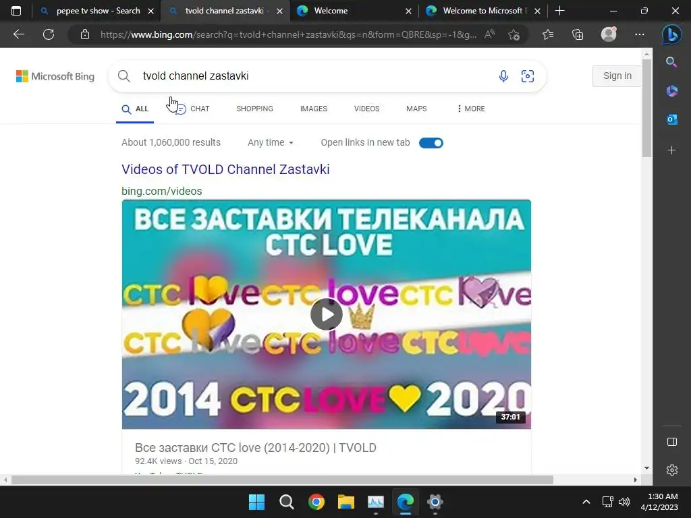Screen dimensions: 691x518
Task: Close the pepee tv show tab
Action: pyautogui.click(x=150, y=11)
